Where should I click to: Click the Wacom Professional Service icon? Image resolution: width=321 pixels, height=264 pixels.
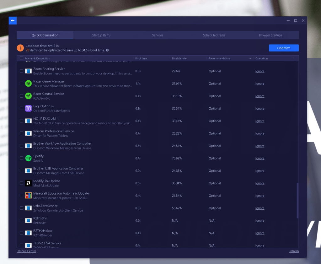[x=28, y=133]
